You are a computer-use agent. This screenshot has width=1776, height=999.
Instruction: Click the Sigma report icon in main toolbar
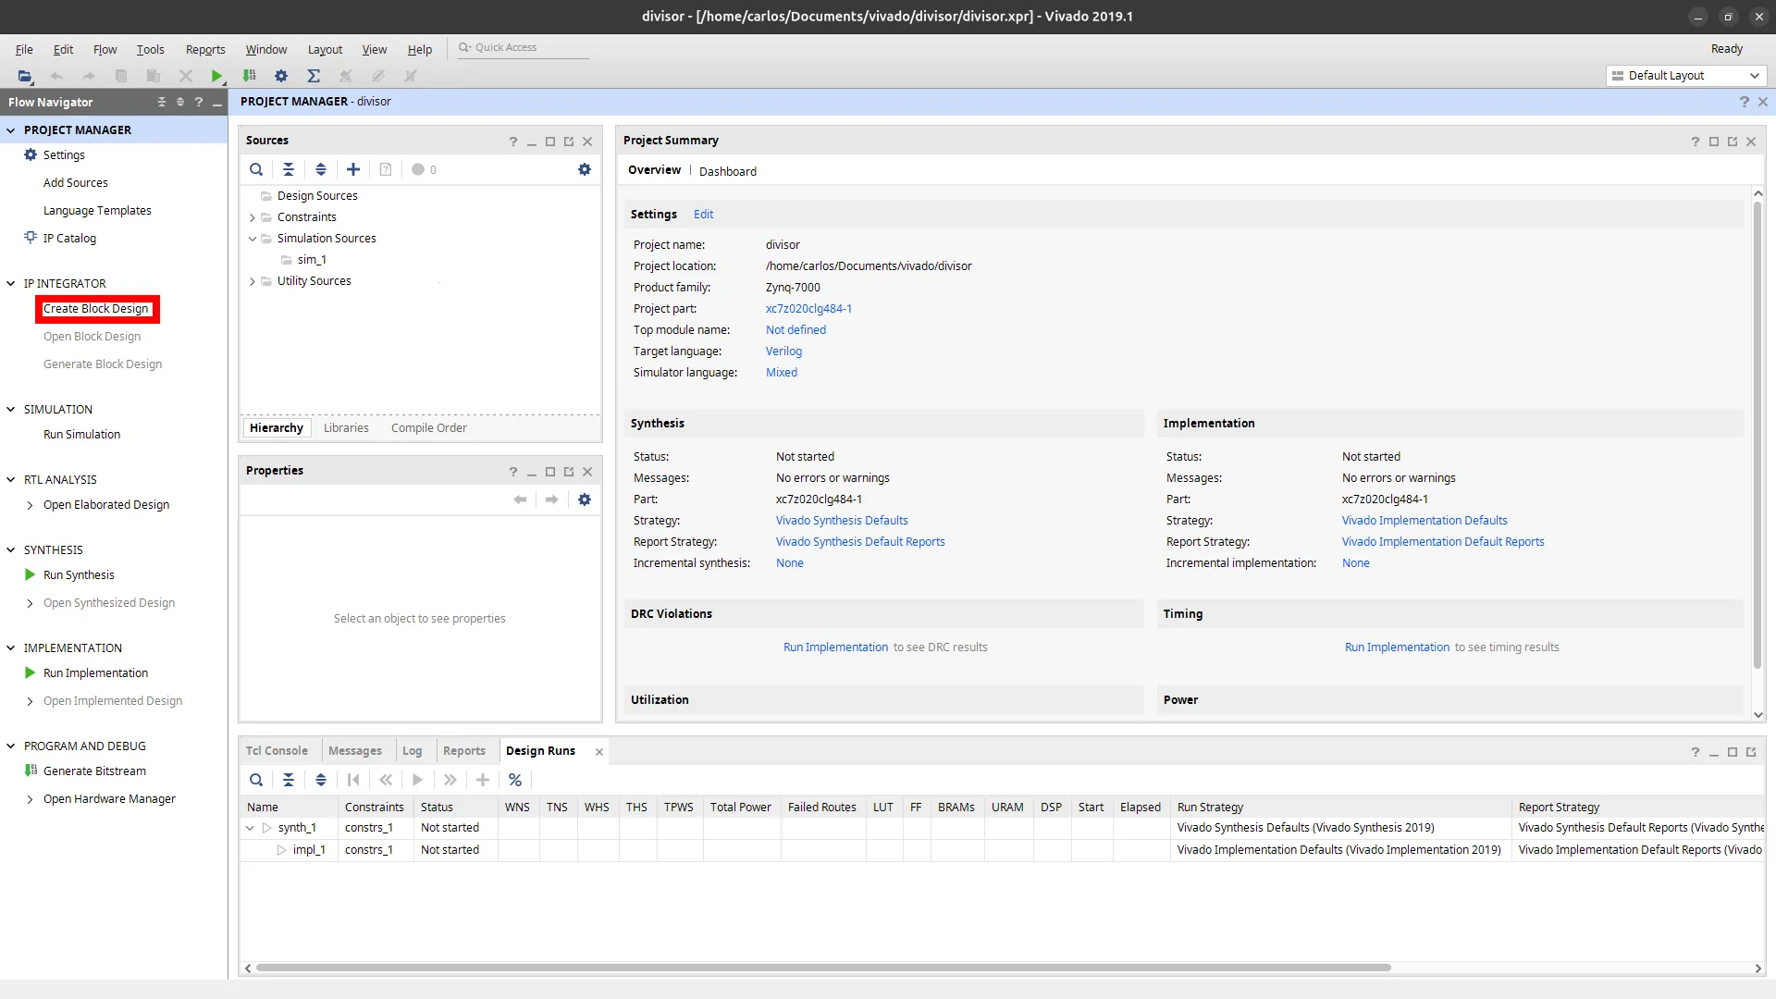pos(314,76)
